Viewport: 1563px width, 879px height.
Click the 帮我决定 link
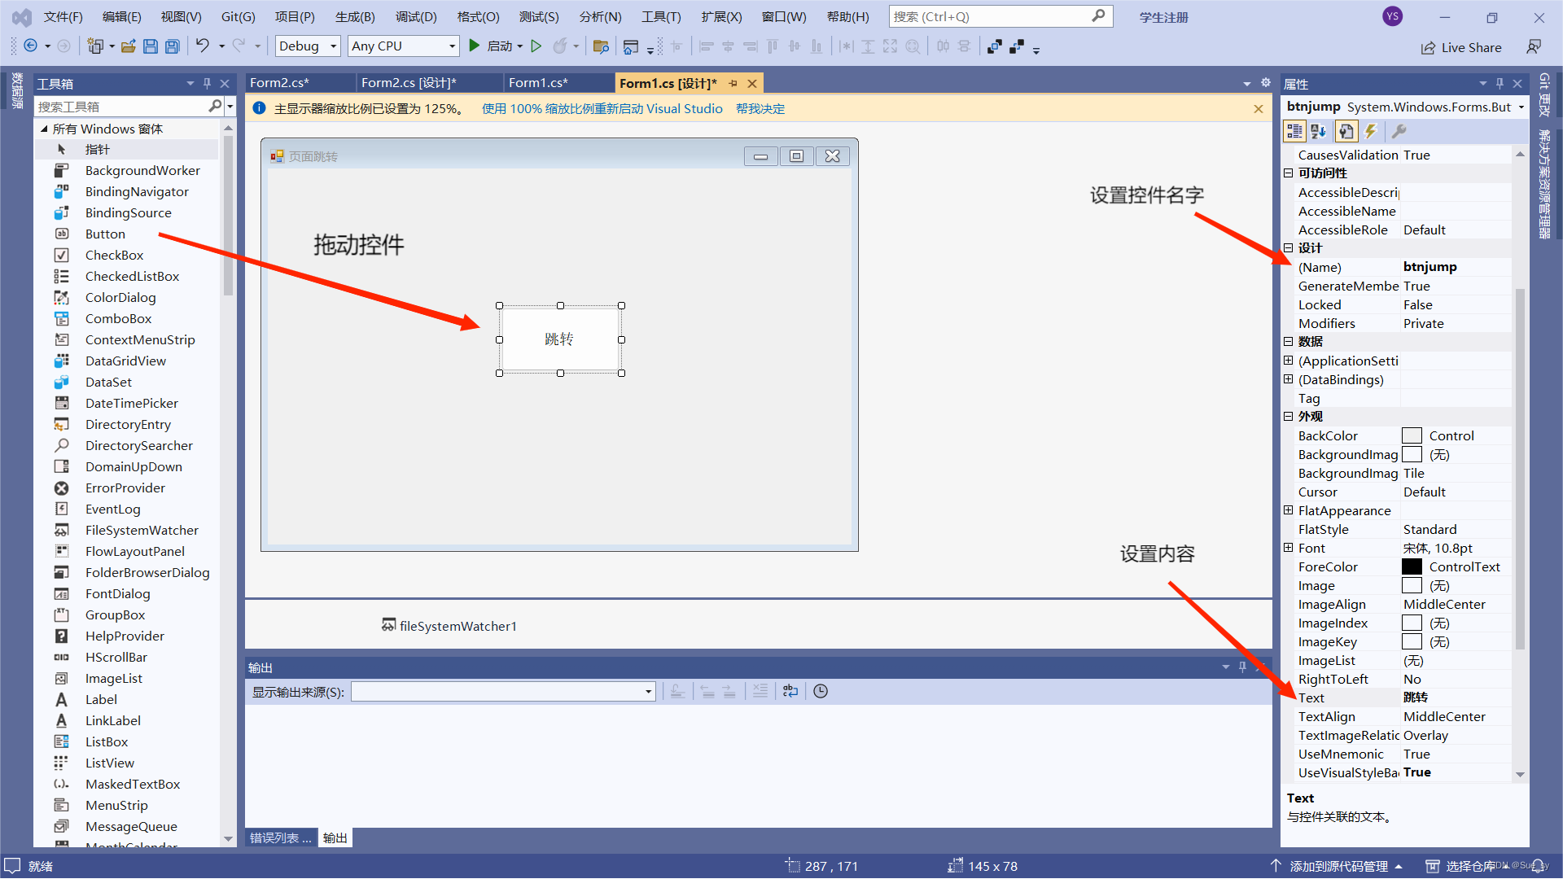click(x=760, y=107)
